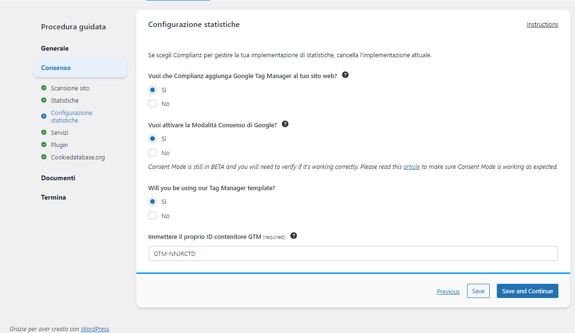Go to Statistiche step in sidebar
The width and height of the screenshot is (575, 333).
pyautogui.click(x=65, y=100)
